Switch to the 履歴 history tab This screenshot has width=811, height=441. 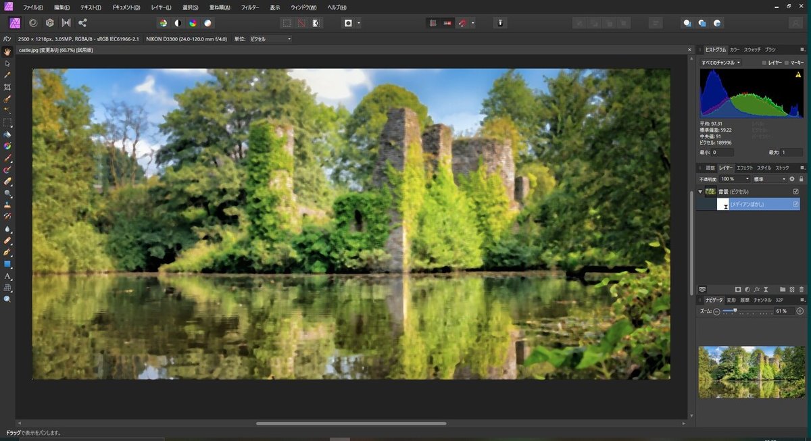[745, 299]
